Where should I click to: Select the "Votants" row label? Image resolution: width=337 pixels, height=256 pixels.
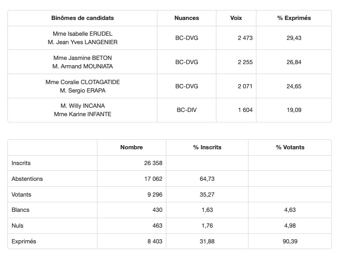[22, 194]
